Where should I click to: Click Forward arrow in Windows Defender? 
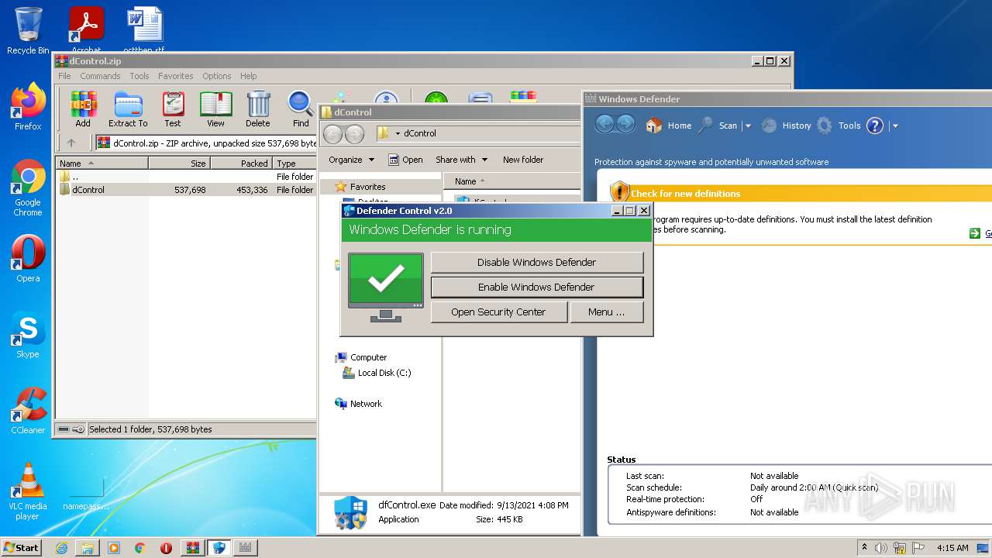[625, 124]
